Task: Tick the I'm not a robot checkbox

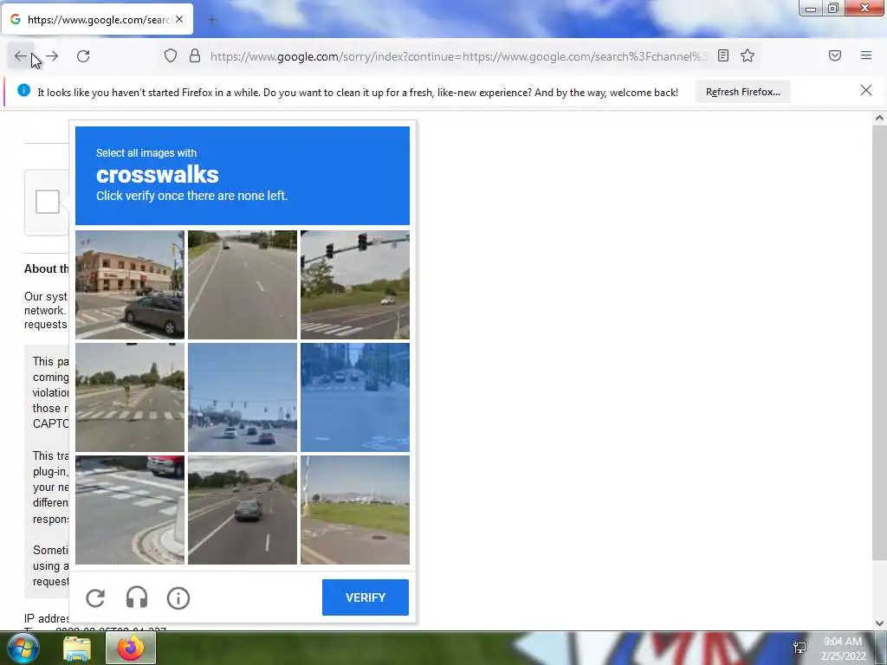Action: click(48, 202)
